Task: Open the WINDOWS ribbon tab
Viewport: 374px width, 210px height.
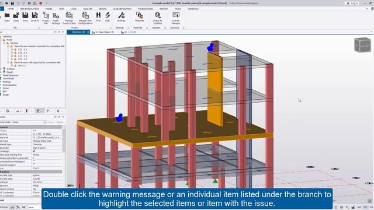Action: click(193, 9)
